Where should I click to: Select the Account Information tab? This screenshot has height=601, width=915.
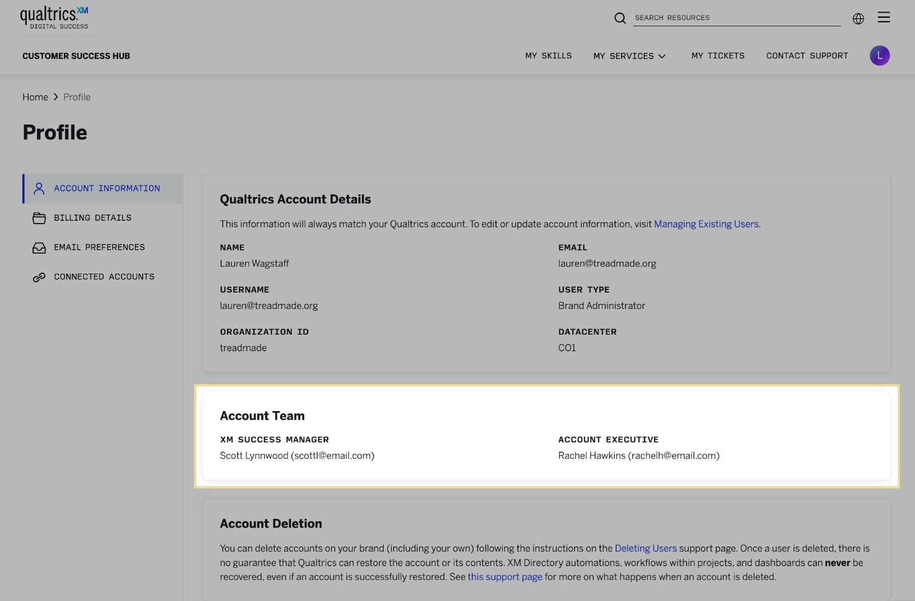(x=103, y=188)
